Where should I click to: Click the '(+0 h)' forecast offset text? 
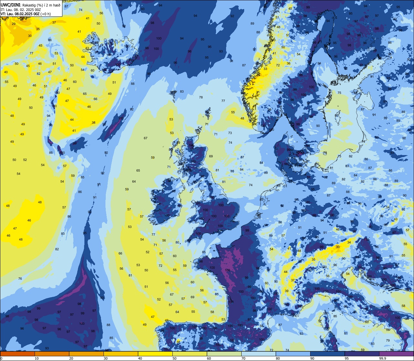(46, 14)
